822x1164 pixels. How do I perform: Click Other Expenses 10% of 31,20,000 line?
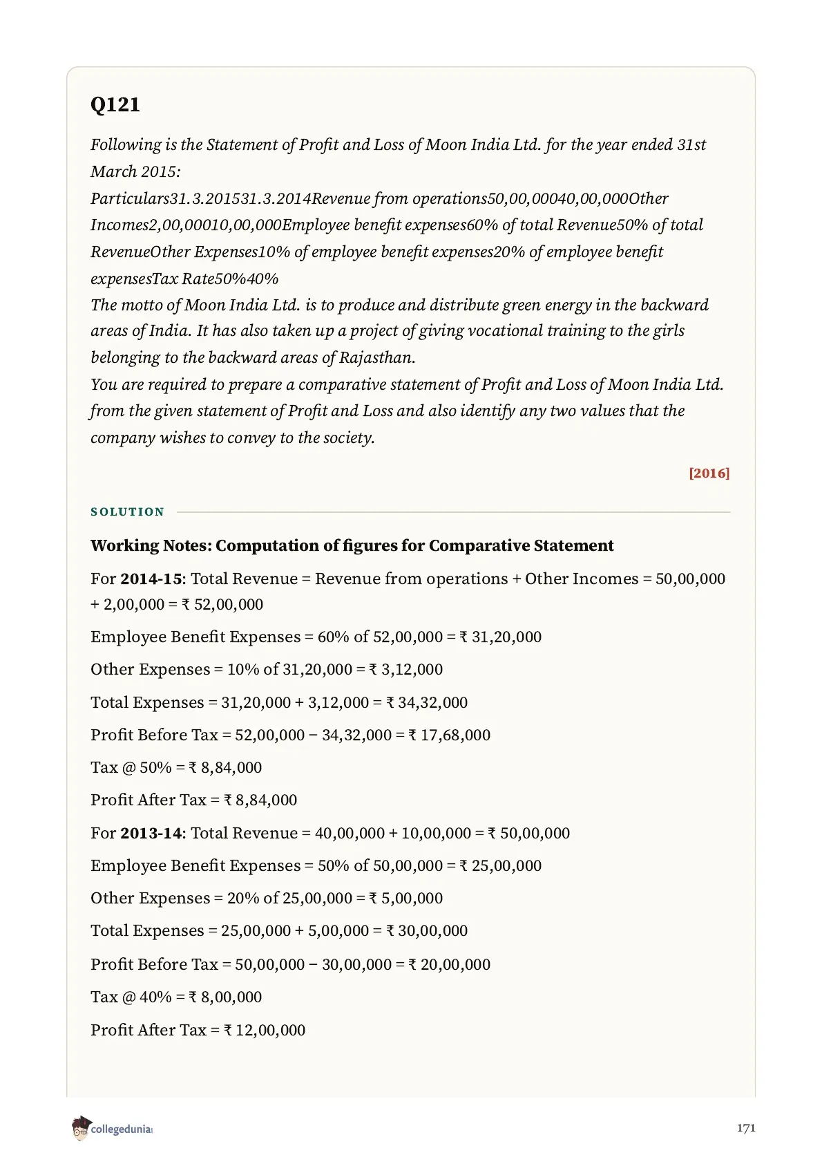(267, 669)
